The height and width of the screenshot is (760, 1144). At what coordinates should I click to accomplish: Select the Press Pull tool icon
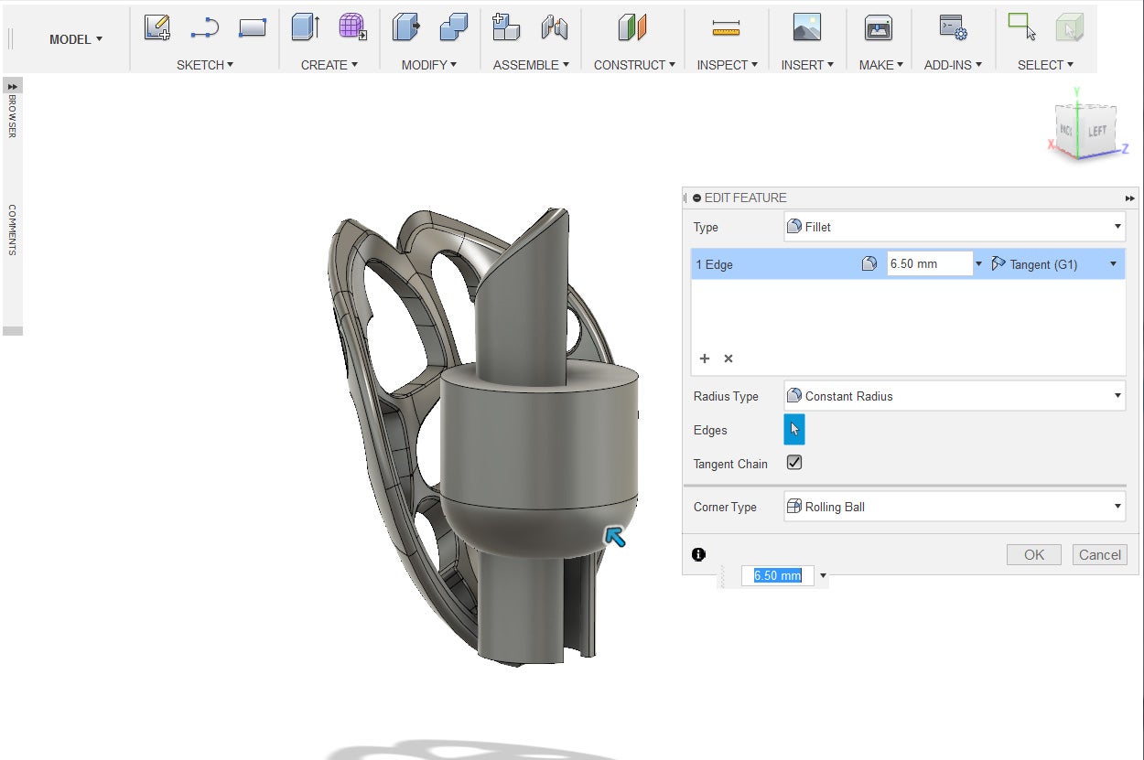click(x=405, y=28)
